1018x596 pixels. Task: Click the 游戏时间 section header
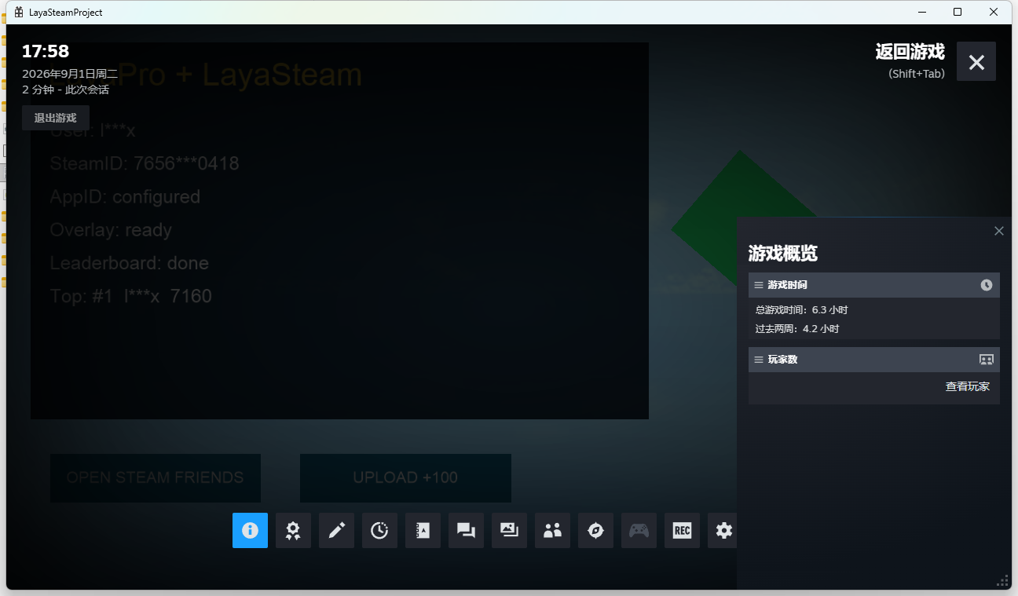click(873, 285)
